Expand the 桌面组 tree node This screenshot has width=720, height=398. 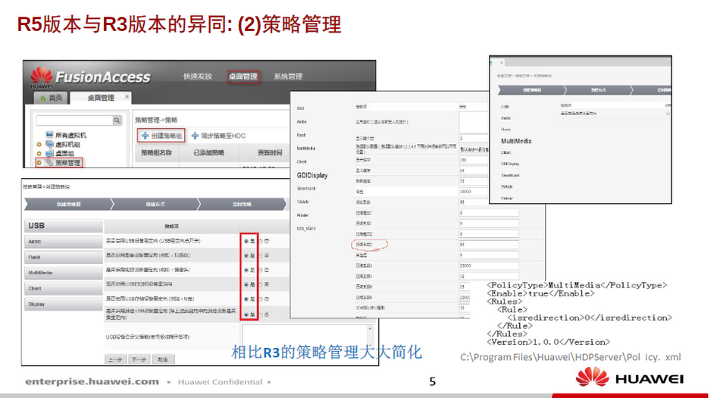click(x=39, y=153)
